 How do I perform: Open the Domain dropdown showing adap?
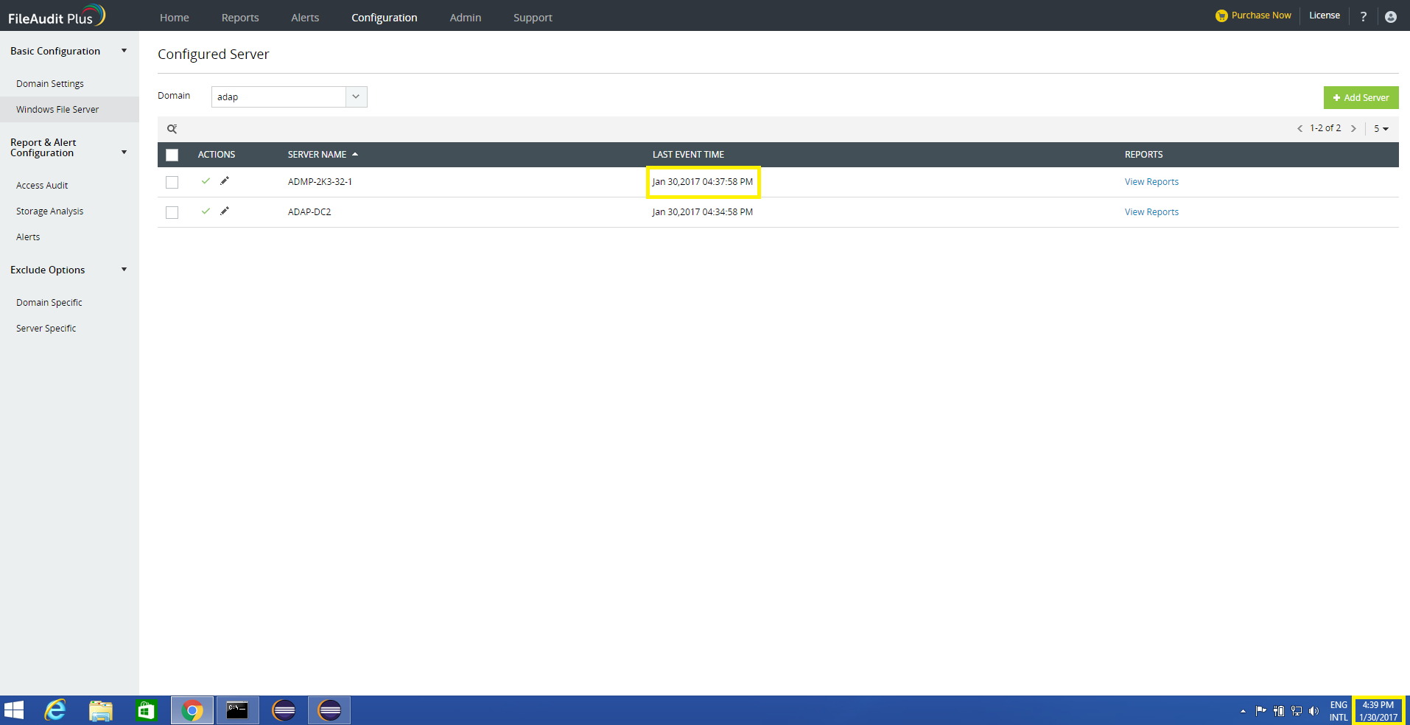tap(289, 97)
